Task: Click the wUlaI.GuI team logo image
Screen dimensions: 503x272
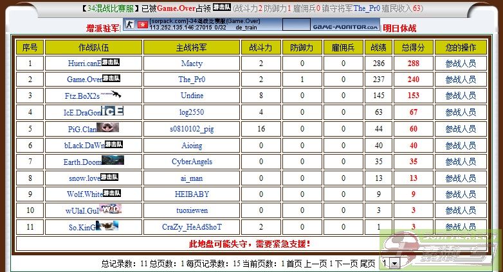Action: (111, 209)
